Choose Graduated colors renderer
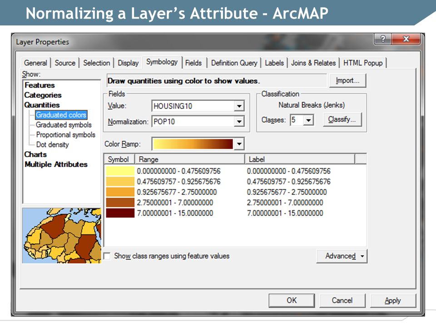This screenshot has width=436, height=327. 61,115
